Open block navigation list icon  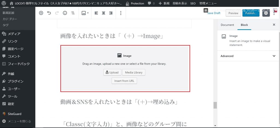73,13
